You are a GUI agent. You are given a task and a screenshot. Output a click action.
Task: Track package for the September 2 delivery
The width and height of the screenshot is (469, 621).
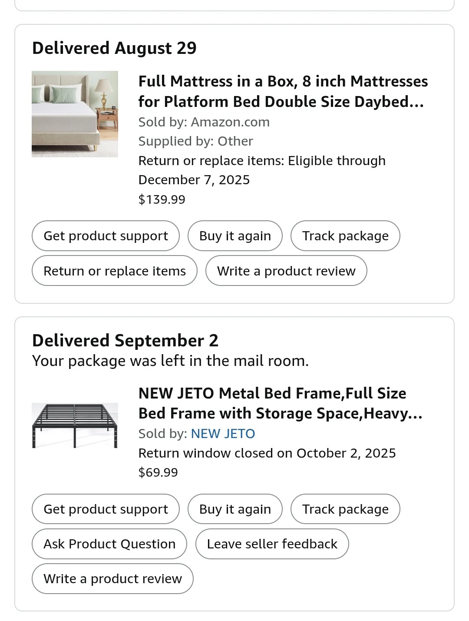click(x=345, y=509)
